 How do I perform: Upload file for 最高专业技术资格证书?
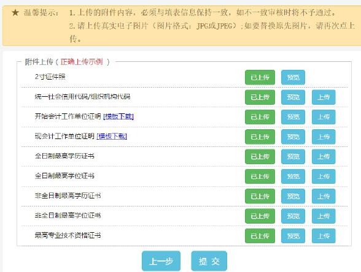click(x=324, y=236)
